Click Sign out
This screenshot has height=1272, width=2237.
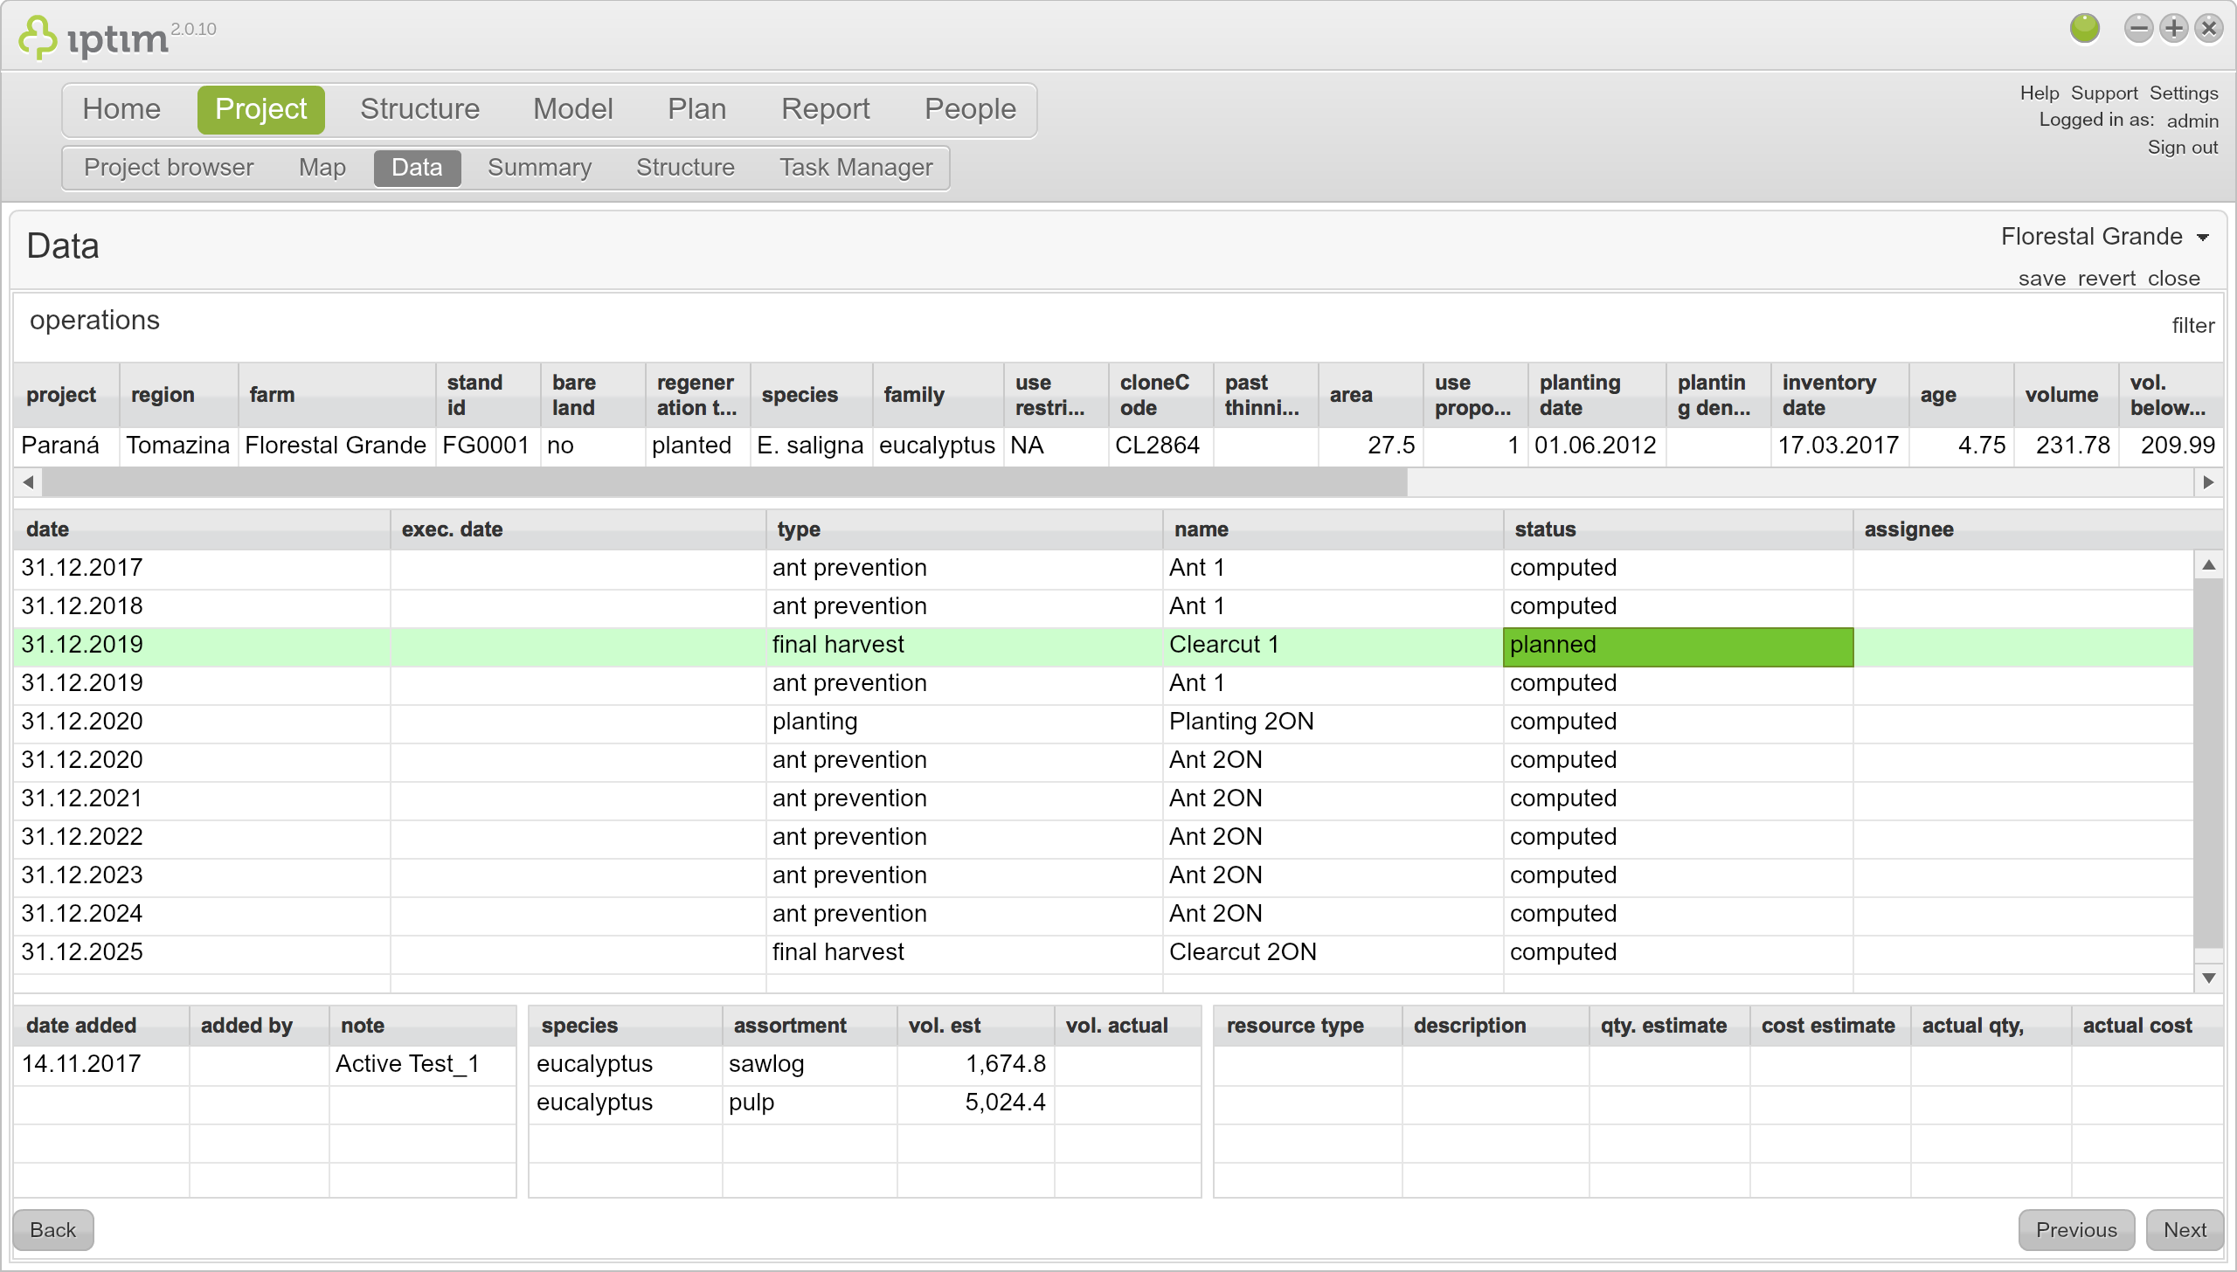(2182, 147)
